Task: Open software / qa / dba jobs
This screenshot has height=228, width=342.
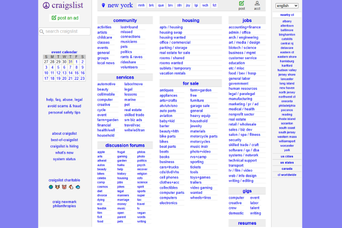Action: coord(244,150)
